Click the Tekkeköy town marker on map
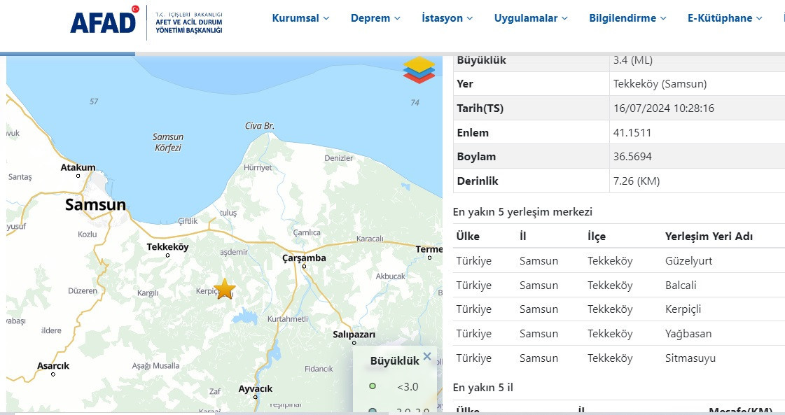This screenshot has width=785, height=415. 168,255
